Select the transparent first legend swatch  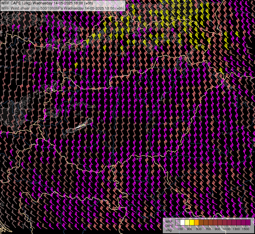coord(178,223)
